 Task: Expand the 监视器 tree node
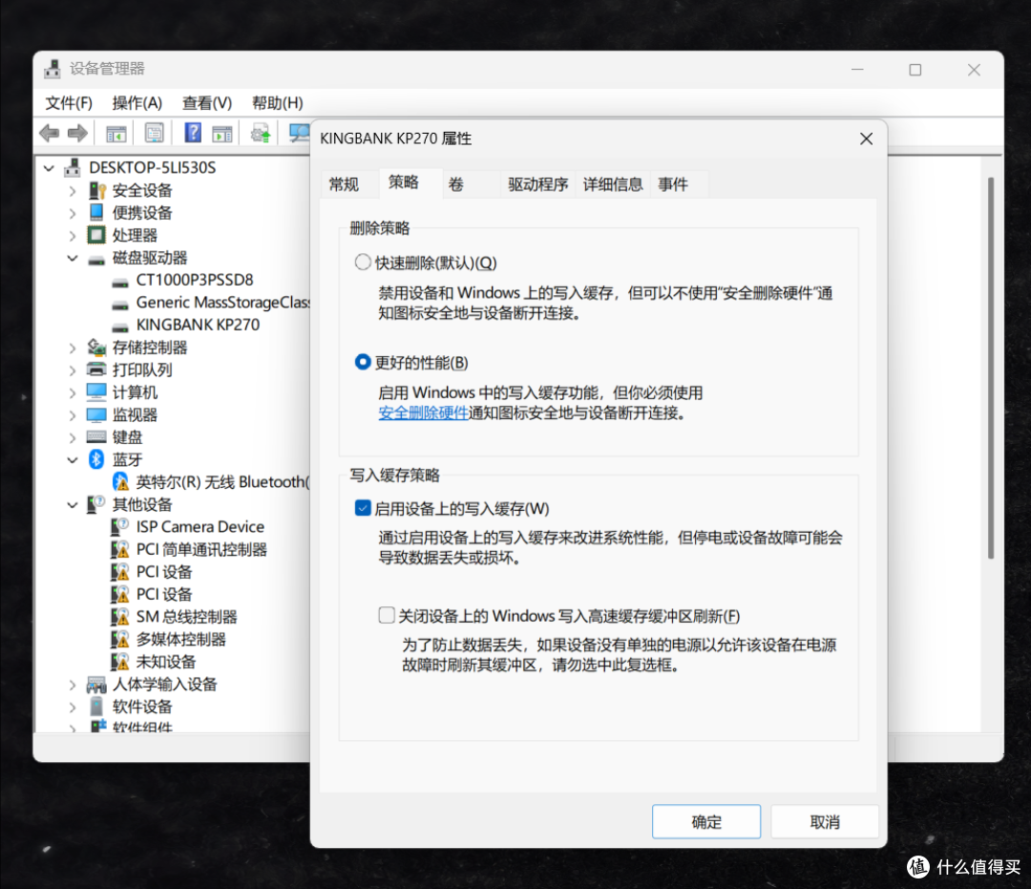pyautogui.click(x=73, y=415)
